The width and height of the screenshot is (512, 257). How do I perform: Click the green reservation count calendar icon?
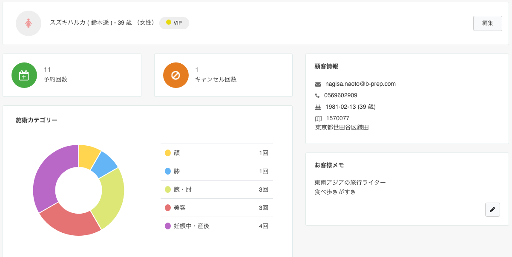tap(24, 75)
